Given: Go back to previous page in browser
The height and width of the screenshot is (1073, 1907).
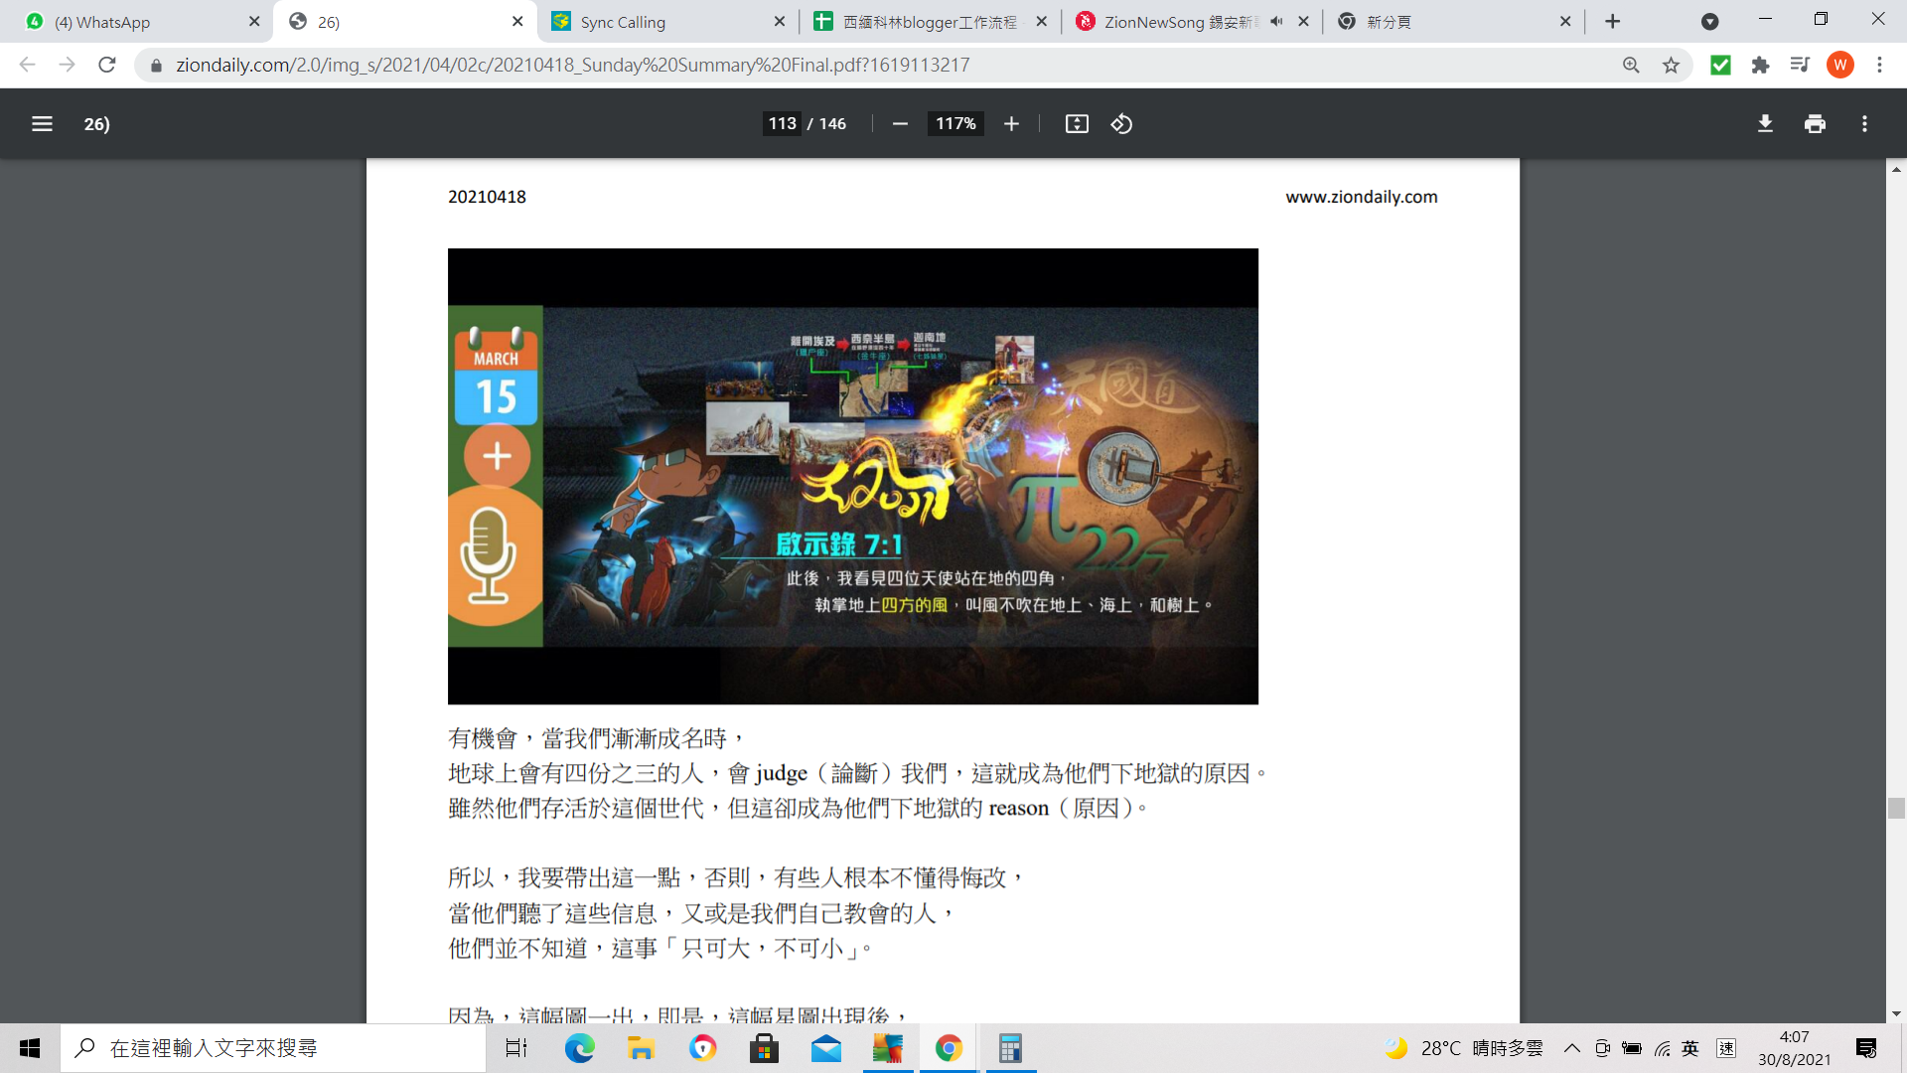Looking at the screenshot, I should (27, 65).
